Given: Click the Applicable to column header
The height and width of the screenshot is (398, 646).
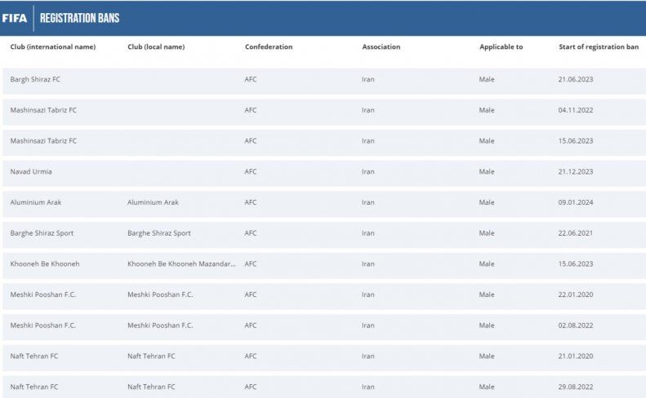Looking at the screenshot, I should tap(501, 47).
